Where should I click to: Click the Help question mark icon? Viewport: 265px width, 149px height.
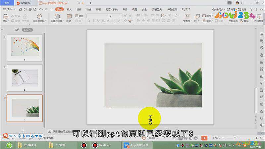click(x=251, y=9)
